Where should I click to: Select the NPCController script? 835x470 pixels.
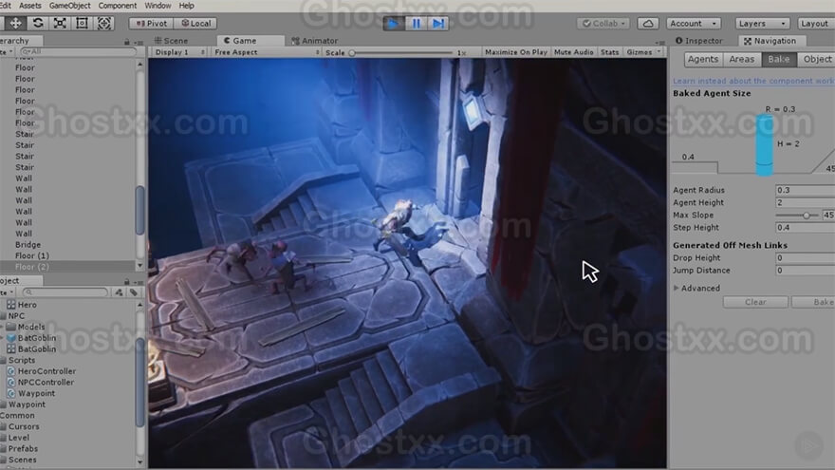coord(41,383)
